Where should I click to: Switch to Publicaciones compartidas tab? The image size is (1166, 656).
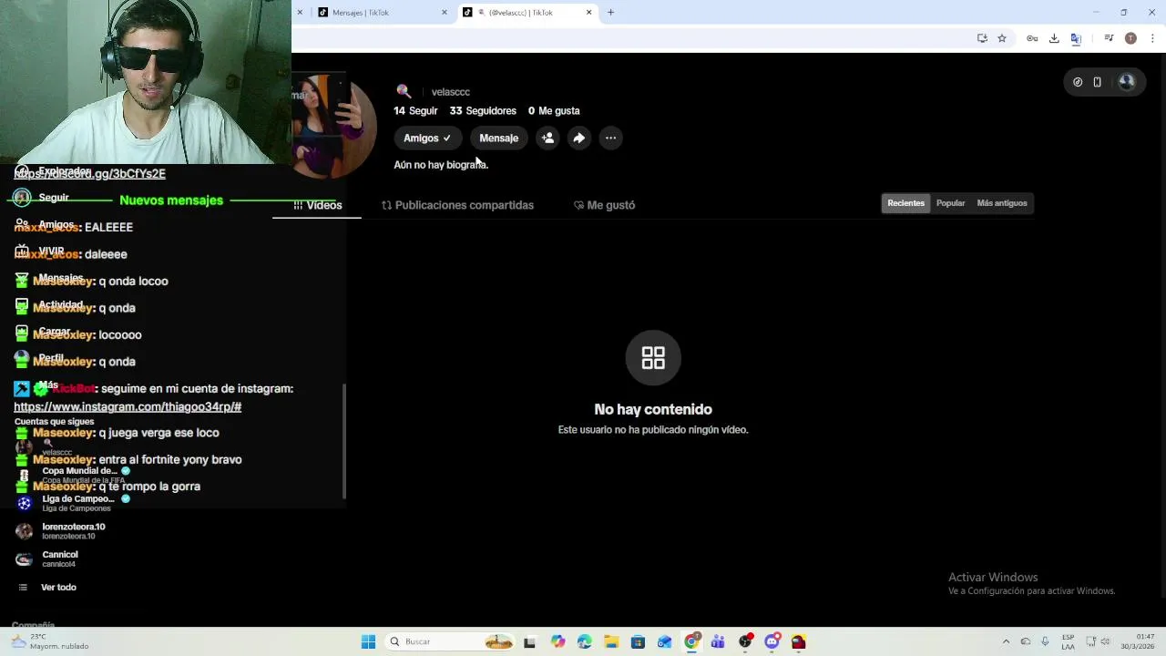[457, 205]
